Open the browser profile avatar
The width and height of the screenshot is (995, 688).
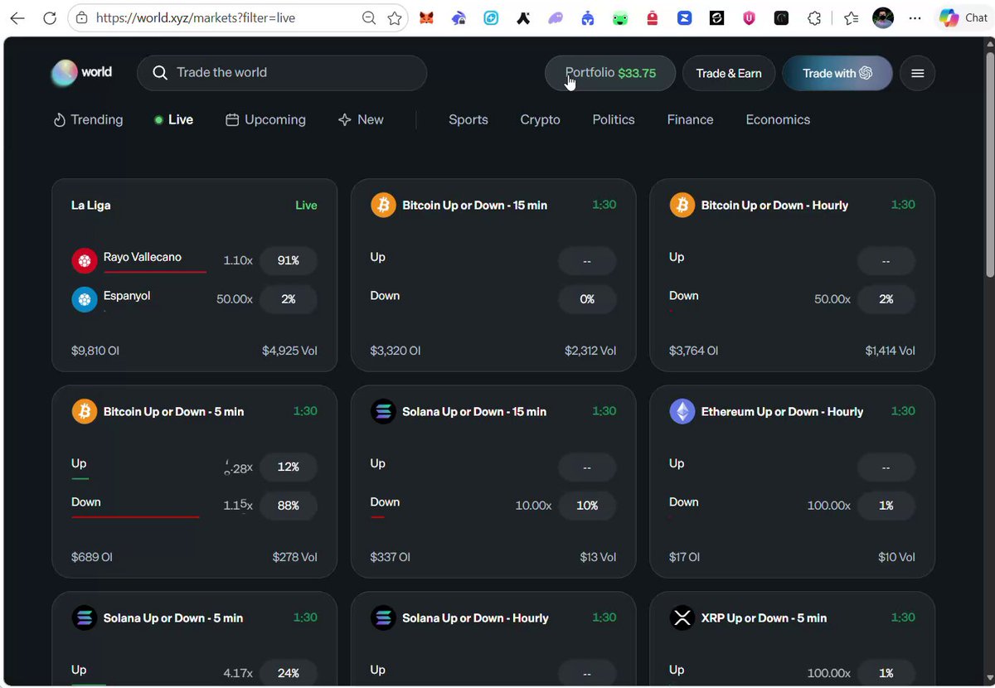[x=883, y=17]
